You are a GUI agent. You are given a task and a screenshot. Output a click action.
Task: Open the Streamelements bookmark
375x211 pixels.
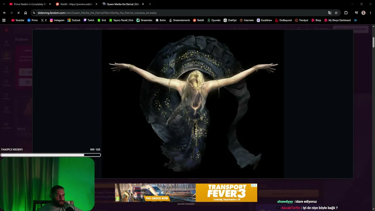[x=180, y=20]
